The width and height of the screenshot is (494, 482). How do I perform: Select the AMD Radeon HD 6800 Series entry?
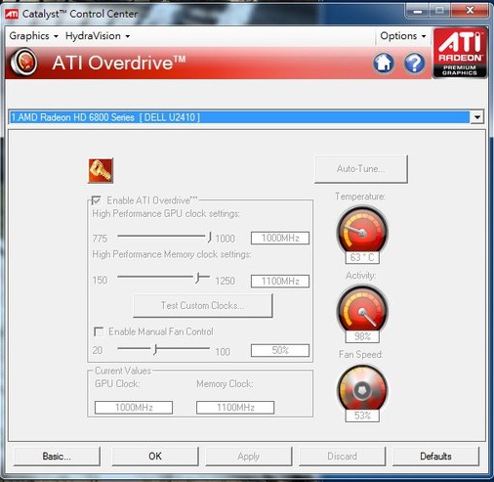pos(240,117)
